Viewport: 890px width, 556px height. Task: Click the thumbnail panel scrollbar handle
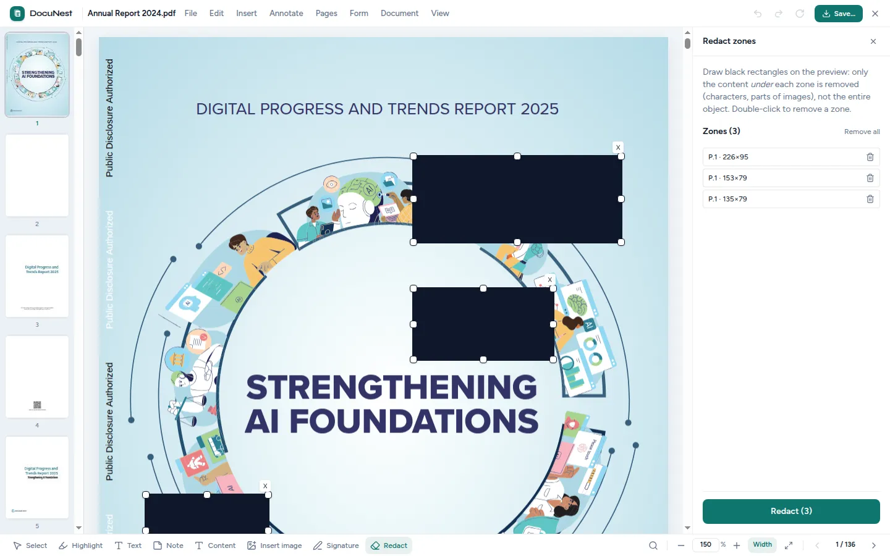78,47
